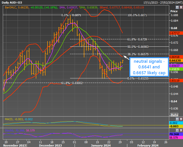Close the MACD indicator pane
Screen dimensions: 183x147
point(181,119)
